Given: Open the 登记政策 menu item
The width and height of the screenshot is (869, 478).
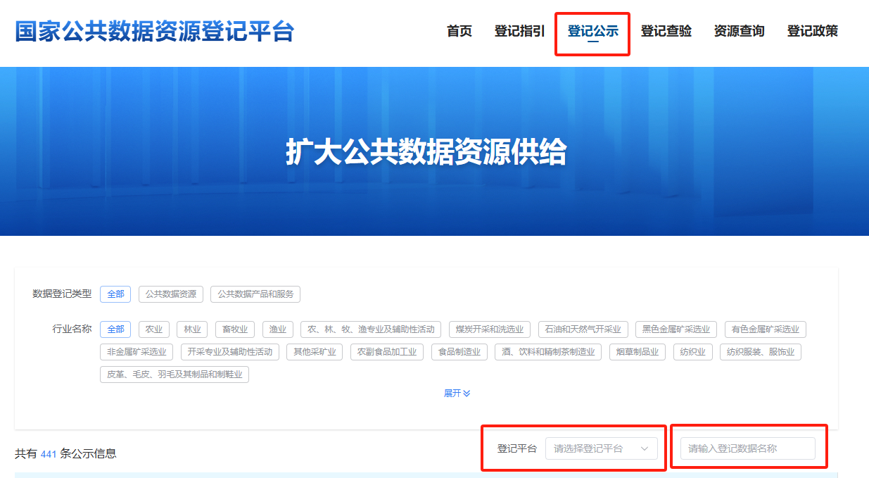Looking at the screenshot, I should click(812, 31).
